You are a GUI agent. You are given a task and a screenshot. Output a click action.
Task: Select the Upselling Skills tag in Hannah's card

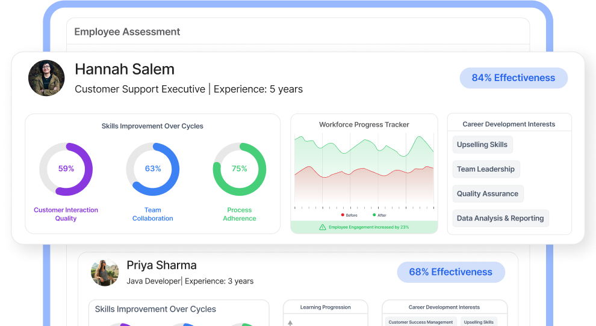(x=482, y=145)
